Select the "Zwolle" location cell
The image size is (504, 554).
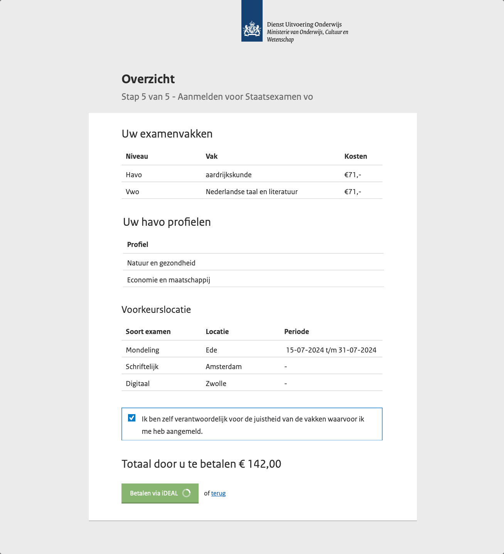click(216, 384)
